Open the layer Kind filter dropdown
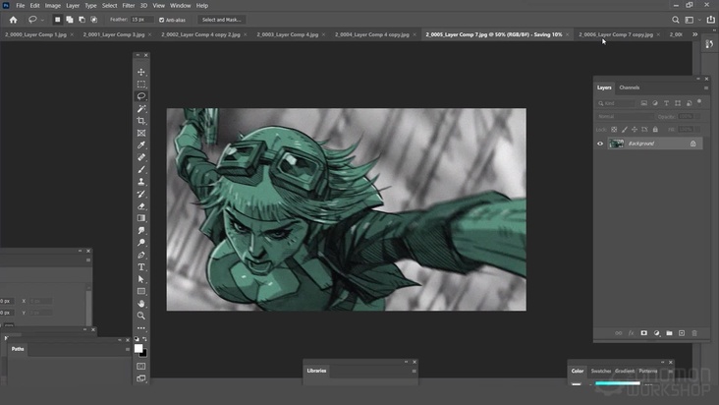This screenshot has height=405, width=719. click(x=616, y=103)
